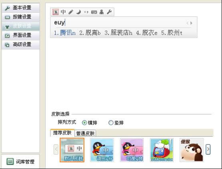The width and height of the screenshot is (222, 169).
Task: Choose the 傻猴 monkey skin thumbnail
Action: pyautogui.click(x=192, y=150)
